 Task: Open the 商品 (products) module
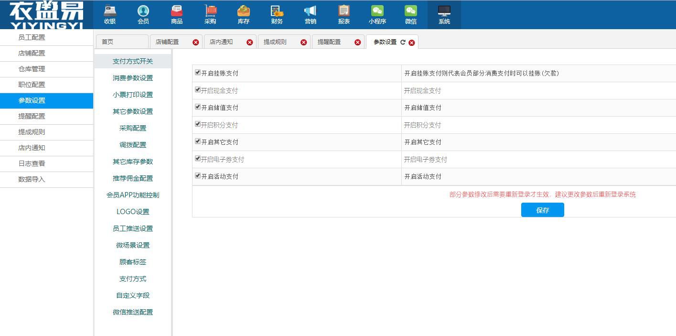(x=176, y=14)
